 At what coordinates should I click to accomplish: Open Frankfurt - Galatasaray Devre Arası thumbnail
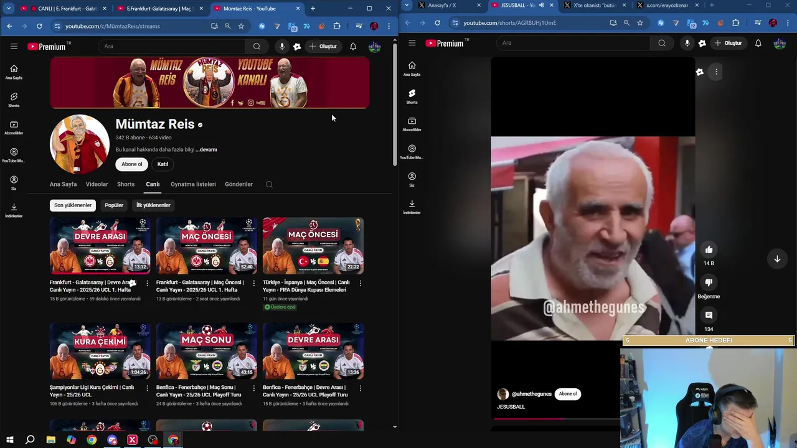tap(100, 246)
